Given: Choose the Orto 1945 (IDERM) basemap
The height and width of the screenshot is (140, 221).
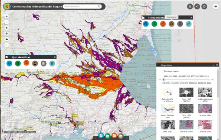Looking at the screenshot, I should pos(186,93).
